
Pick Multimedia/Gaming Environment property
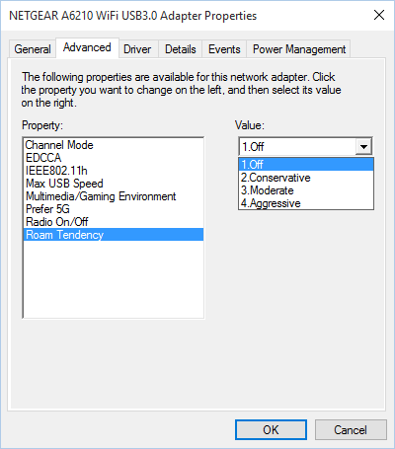(114, 196)
